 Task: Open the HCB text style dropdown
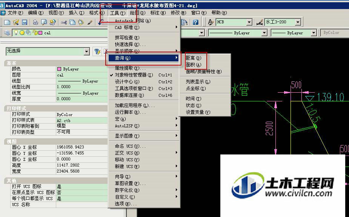[x=249, y=22]
